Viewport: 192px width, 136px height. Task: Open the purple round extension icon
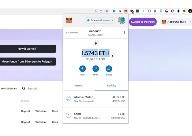point(173,11)
